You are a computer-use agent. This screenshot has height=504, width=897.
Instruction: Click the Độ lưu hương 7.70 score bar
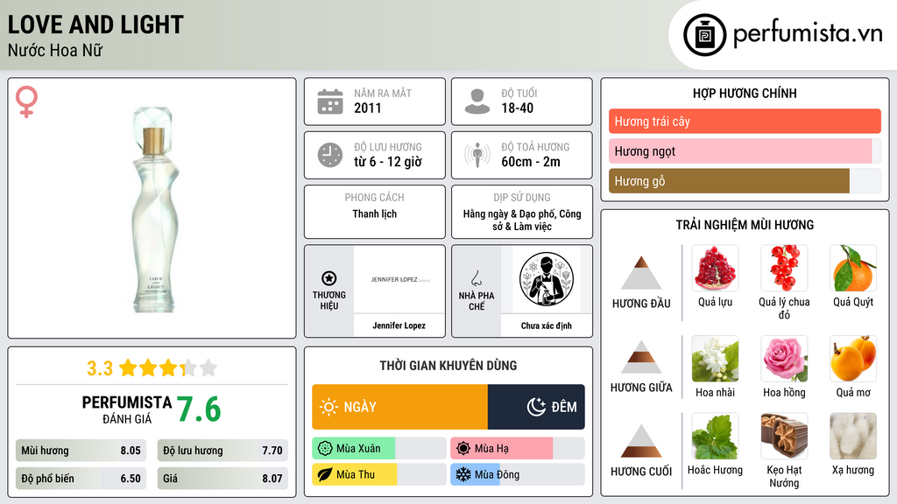(x=222, y=451)
